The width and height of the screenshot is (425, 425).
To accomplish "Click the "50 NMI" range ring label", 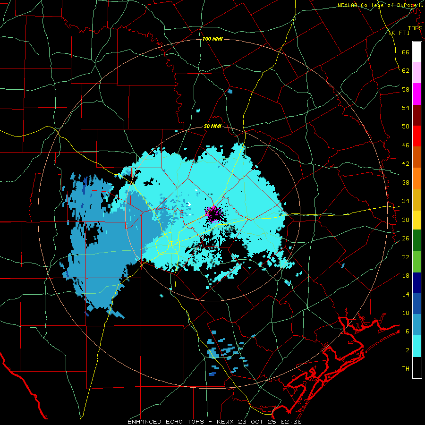I will coord(212,126).
